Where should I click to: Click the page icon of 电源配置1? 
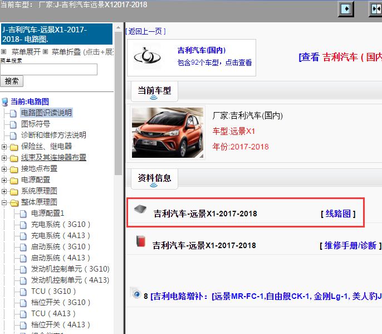tap(23, 214)
